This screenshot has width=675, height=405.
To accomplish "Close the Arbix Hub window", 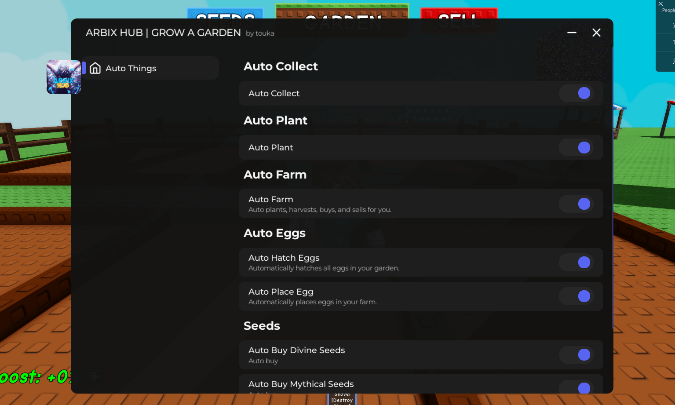I will click(x=596, y=33).
